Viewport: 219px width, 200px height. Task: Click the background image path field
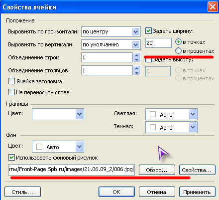coord(72,170)
